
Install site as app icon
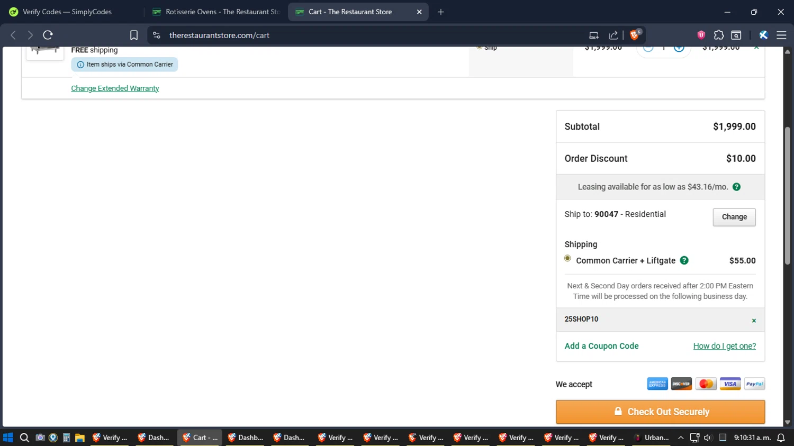pyautogui.click(x=594, y=35)
